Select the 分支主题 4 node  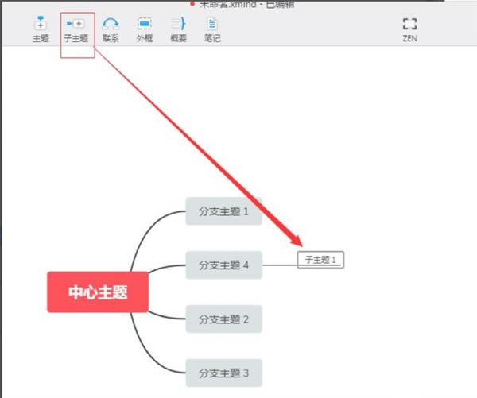223,265
